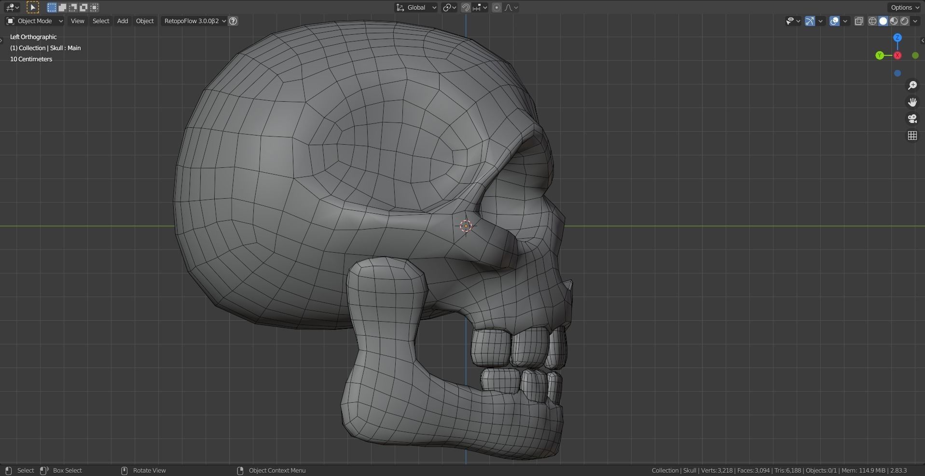Activate the Select Box tool icon
The width and height of the screenshot is (925, 476).
32,7
